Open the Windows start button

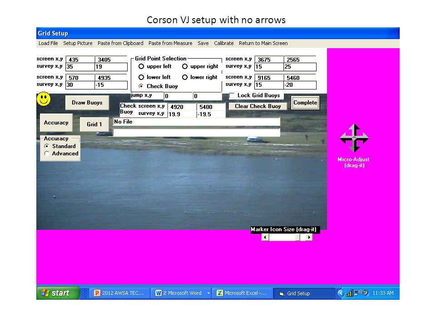coord(58,293)
